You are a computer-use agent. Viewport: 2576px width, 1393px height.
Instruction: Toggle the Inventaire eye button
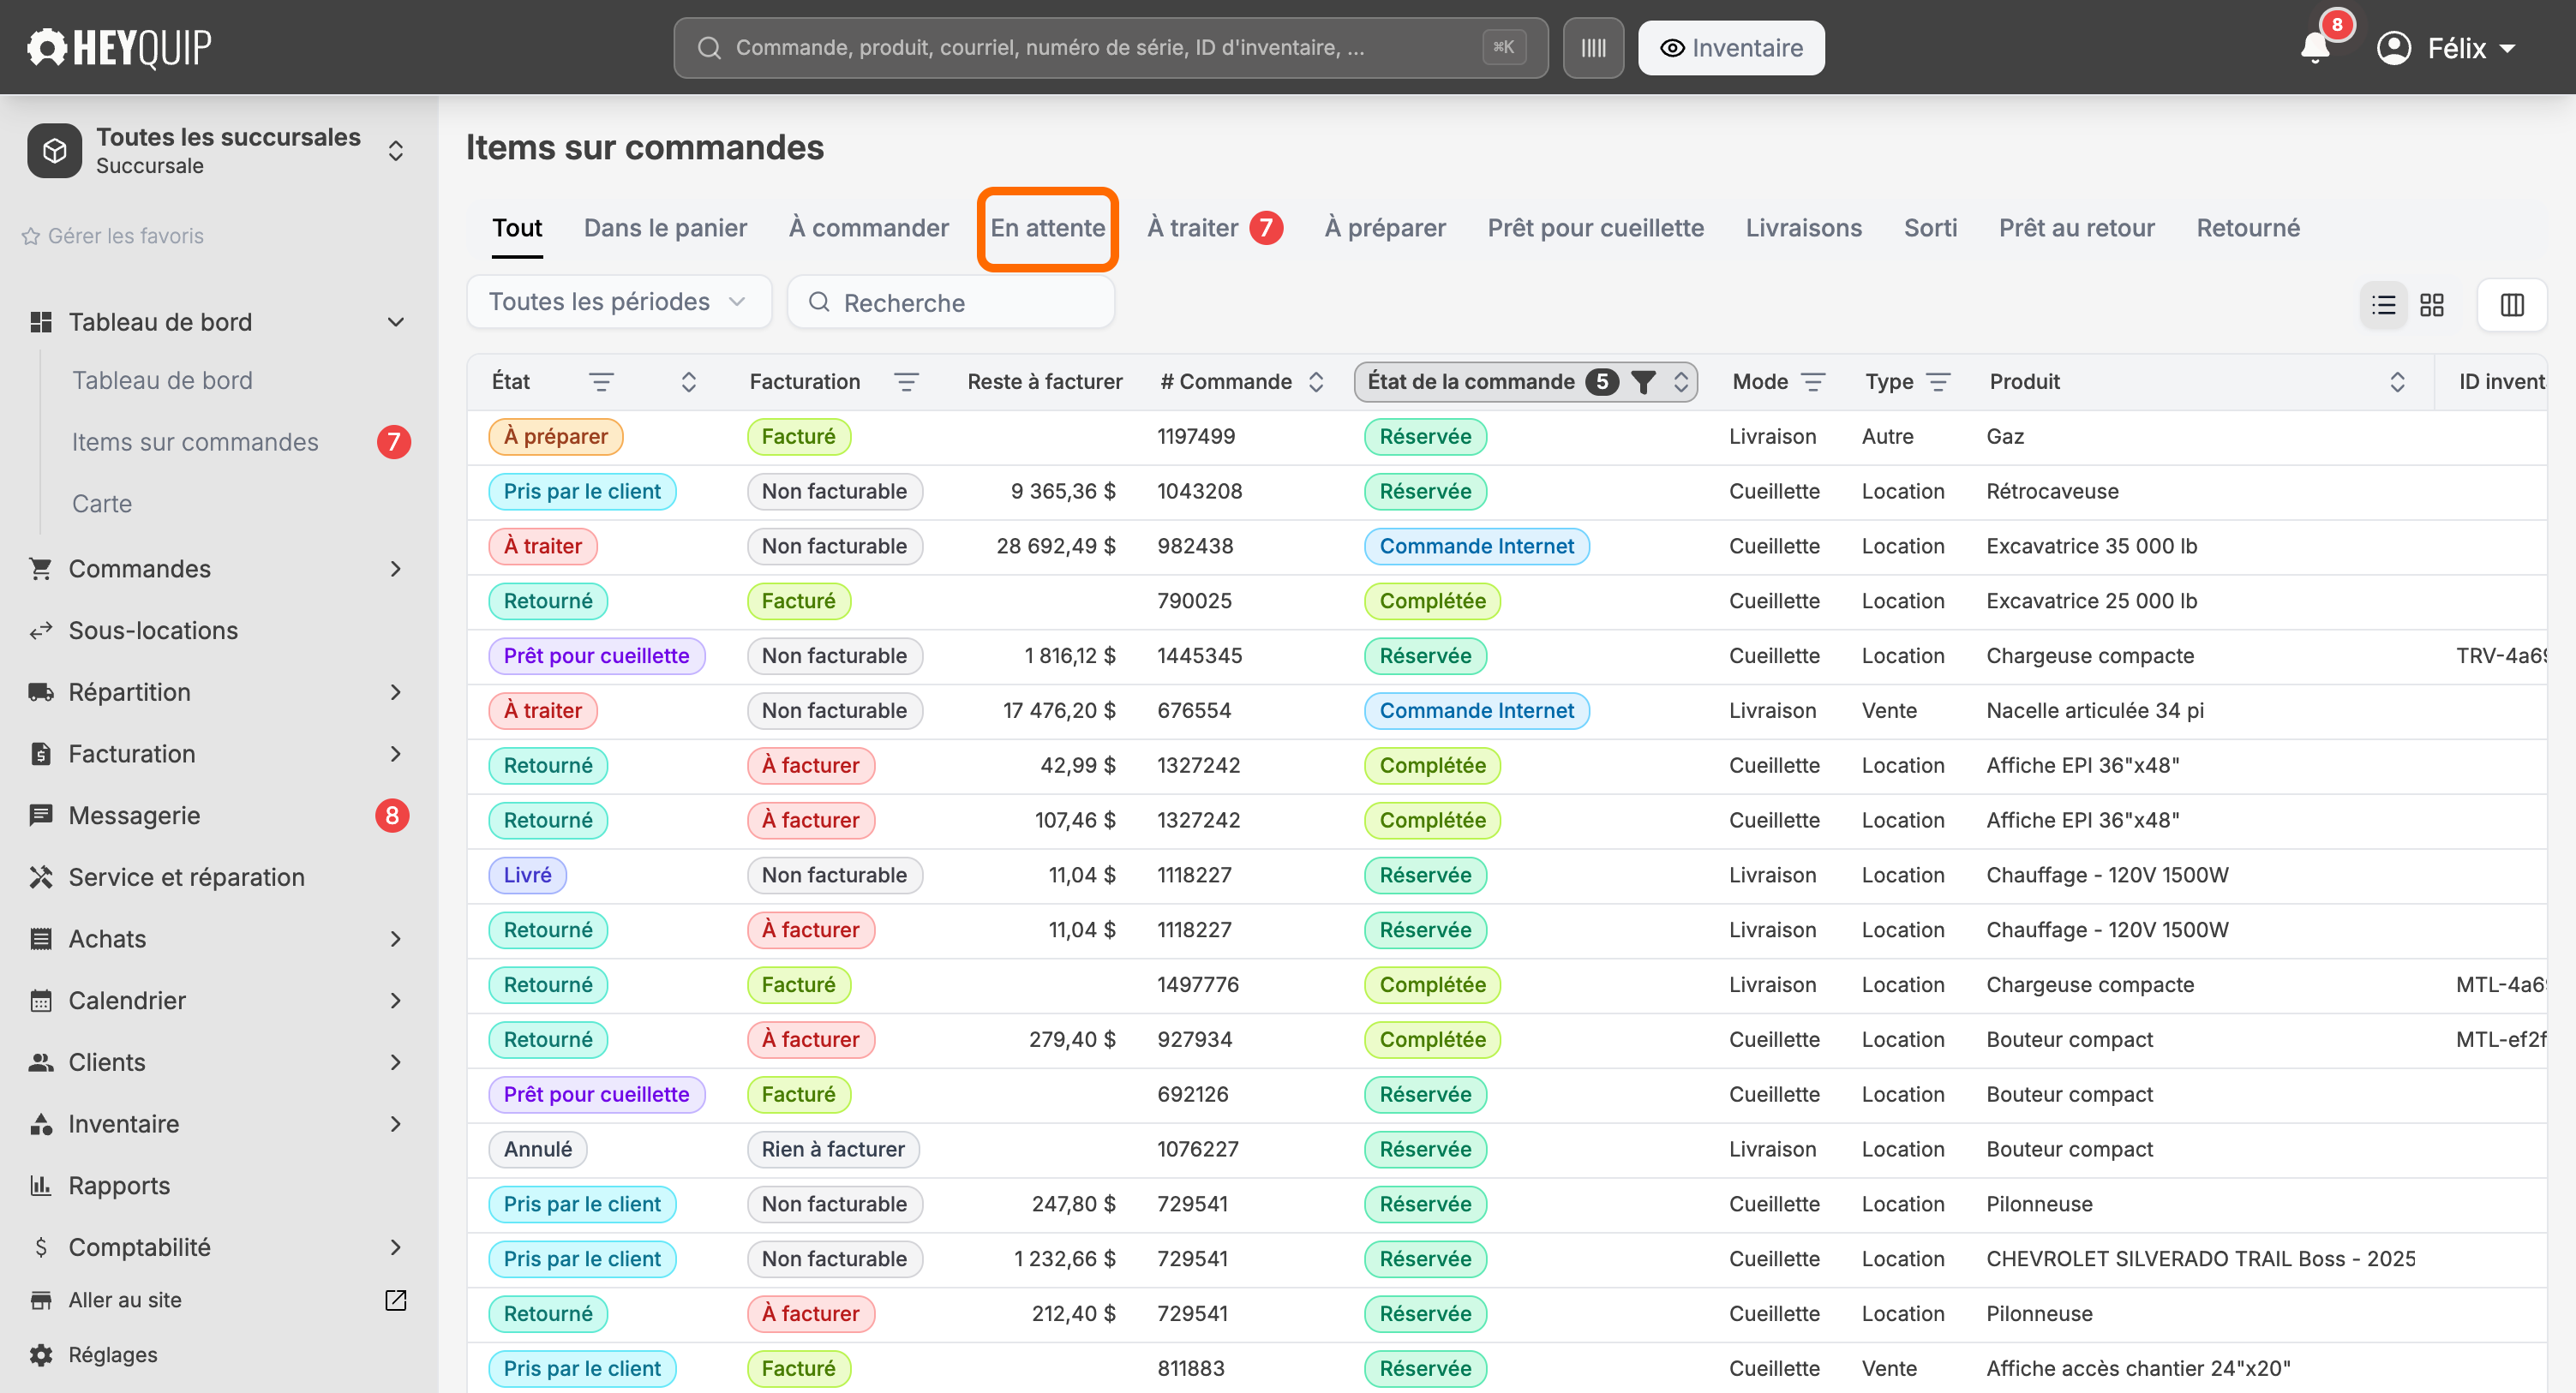[1731, 48]
